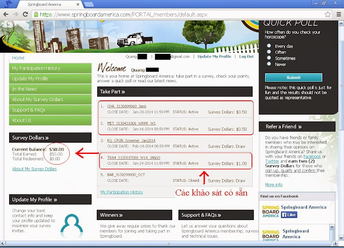Select the 'Sometimes' poll option
The width and height of the screenshot is (344, 248).
coord(269,58)
